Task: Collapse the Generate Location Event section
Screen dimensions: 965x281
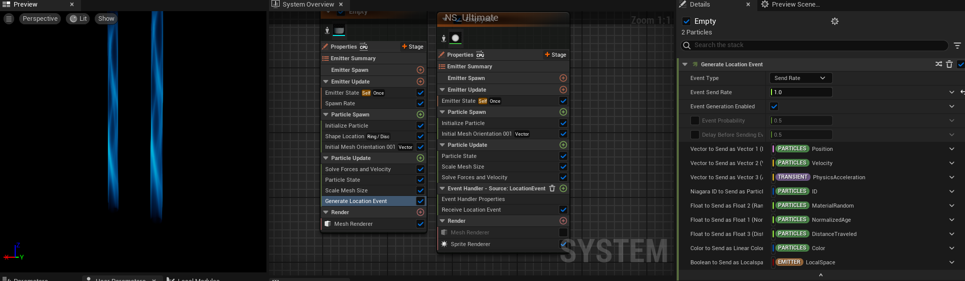Action: pyautogui.click(x=685, y=64)
